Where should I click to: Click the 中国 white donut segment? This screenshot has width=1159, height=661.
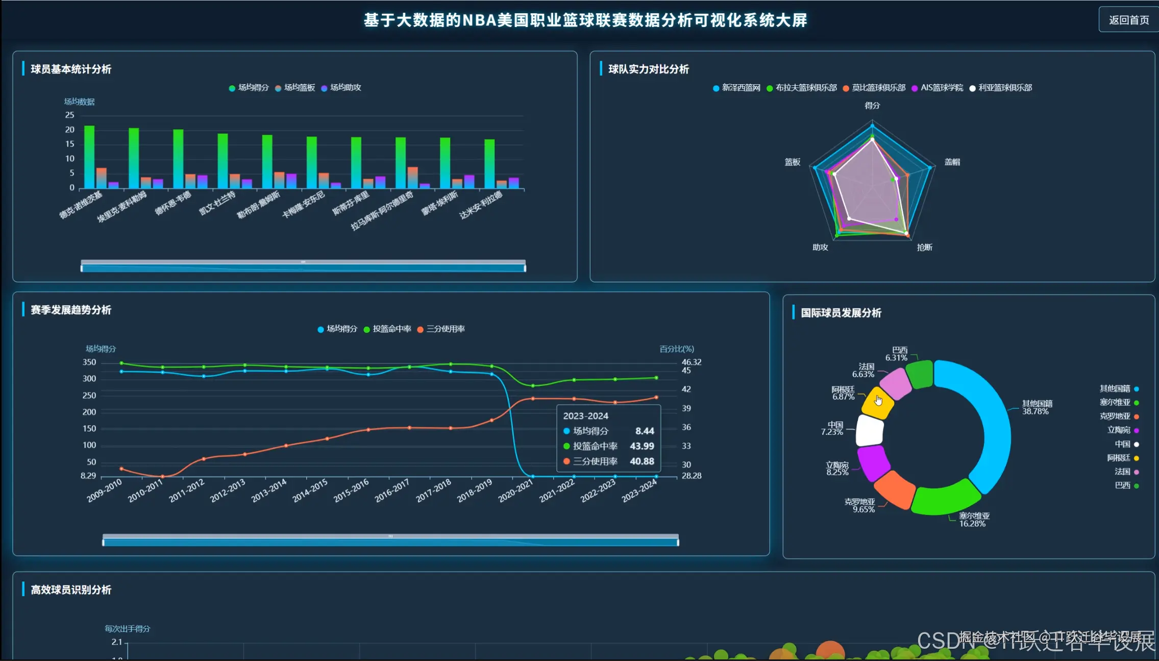coord(870,430)
